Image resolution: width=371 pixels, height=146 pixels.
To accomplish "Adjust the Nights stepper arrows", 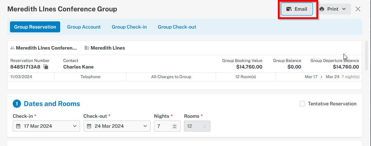I will (x=175, y=126).
